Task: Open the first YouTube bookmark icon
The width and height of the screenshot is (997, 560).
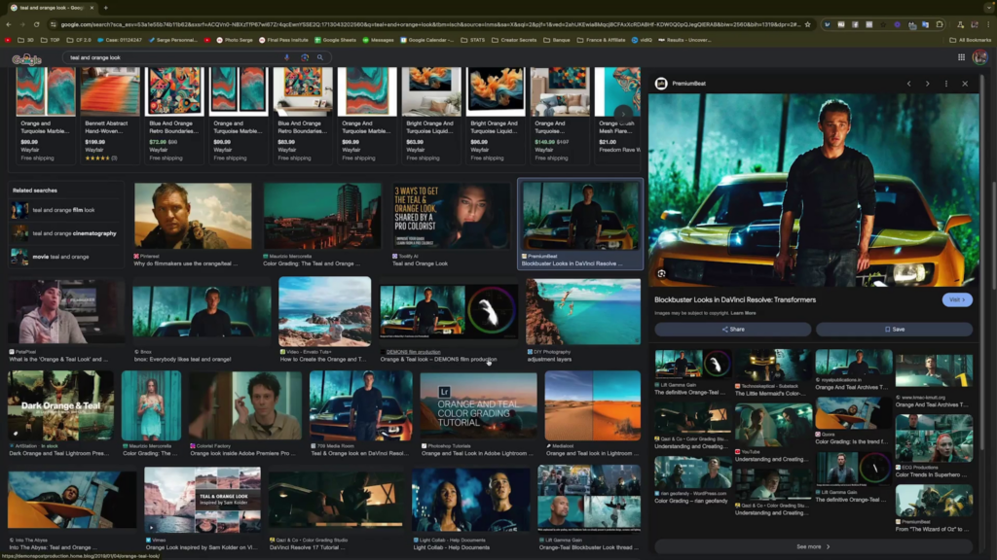Action: [x=8, y=40]
